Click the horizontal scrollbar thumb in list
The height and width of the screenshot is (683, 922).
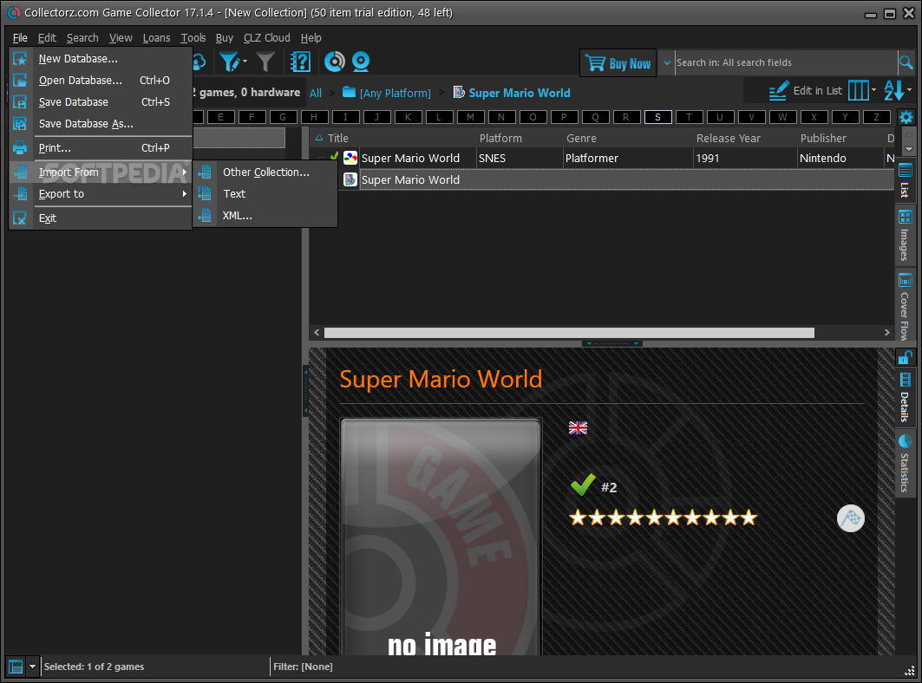569,333
